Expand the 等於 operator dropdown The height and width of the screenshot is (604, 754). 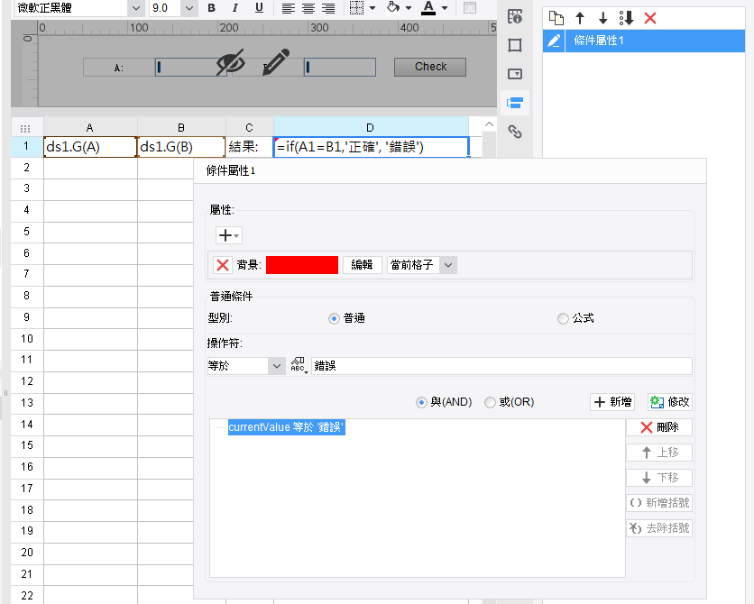point(276,366)
